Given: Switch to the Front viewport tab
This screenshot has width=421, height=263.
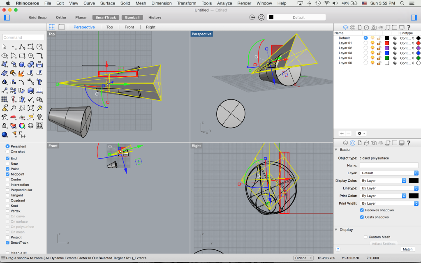Looking at the screenshot, I should pyautogui.click(x=130, y=27).
